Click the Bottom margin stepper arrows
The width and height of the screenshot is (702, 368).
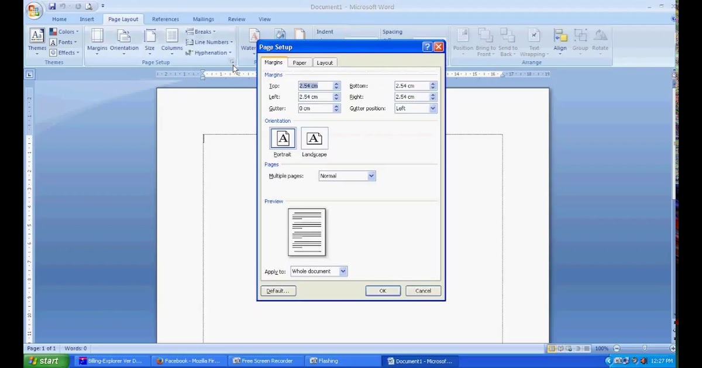(433, 86)
